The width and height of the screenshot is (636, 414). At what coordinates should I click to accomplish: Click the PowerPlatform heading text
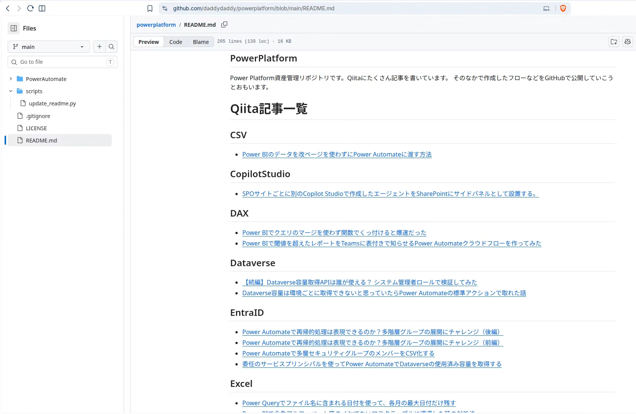pyautogui.click(x=264, y=58)
